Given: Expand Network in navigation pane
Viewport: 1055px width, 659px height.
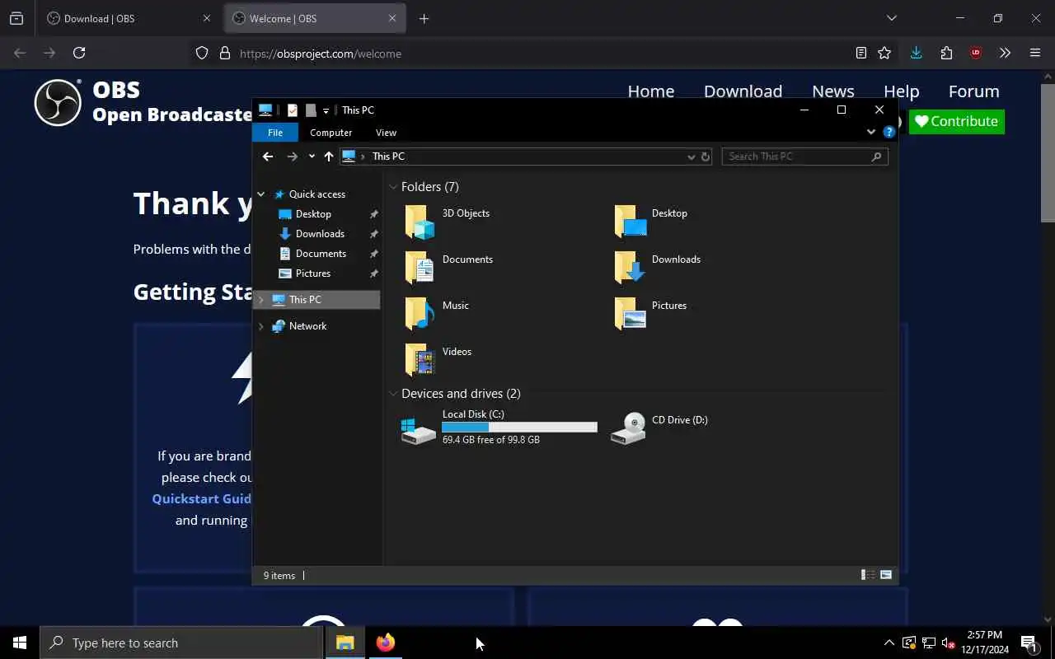Looking at the screenshot, I should 261,326.
